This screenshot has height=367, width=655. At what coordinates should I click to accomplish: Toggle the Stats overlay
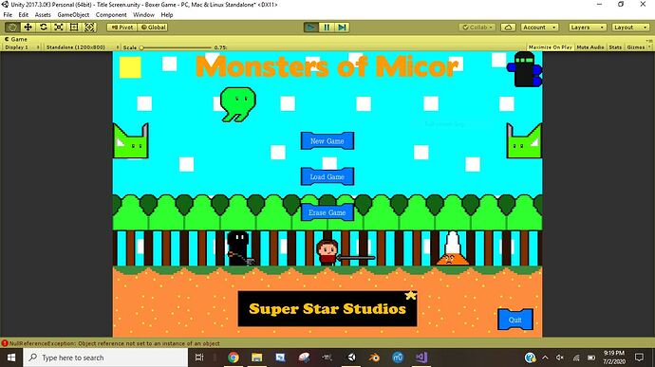[x=615, y=47]
